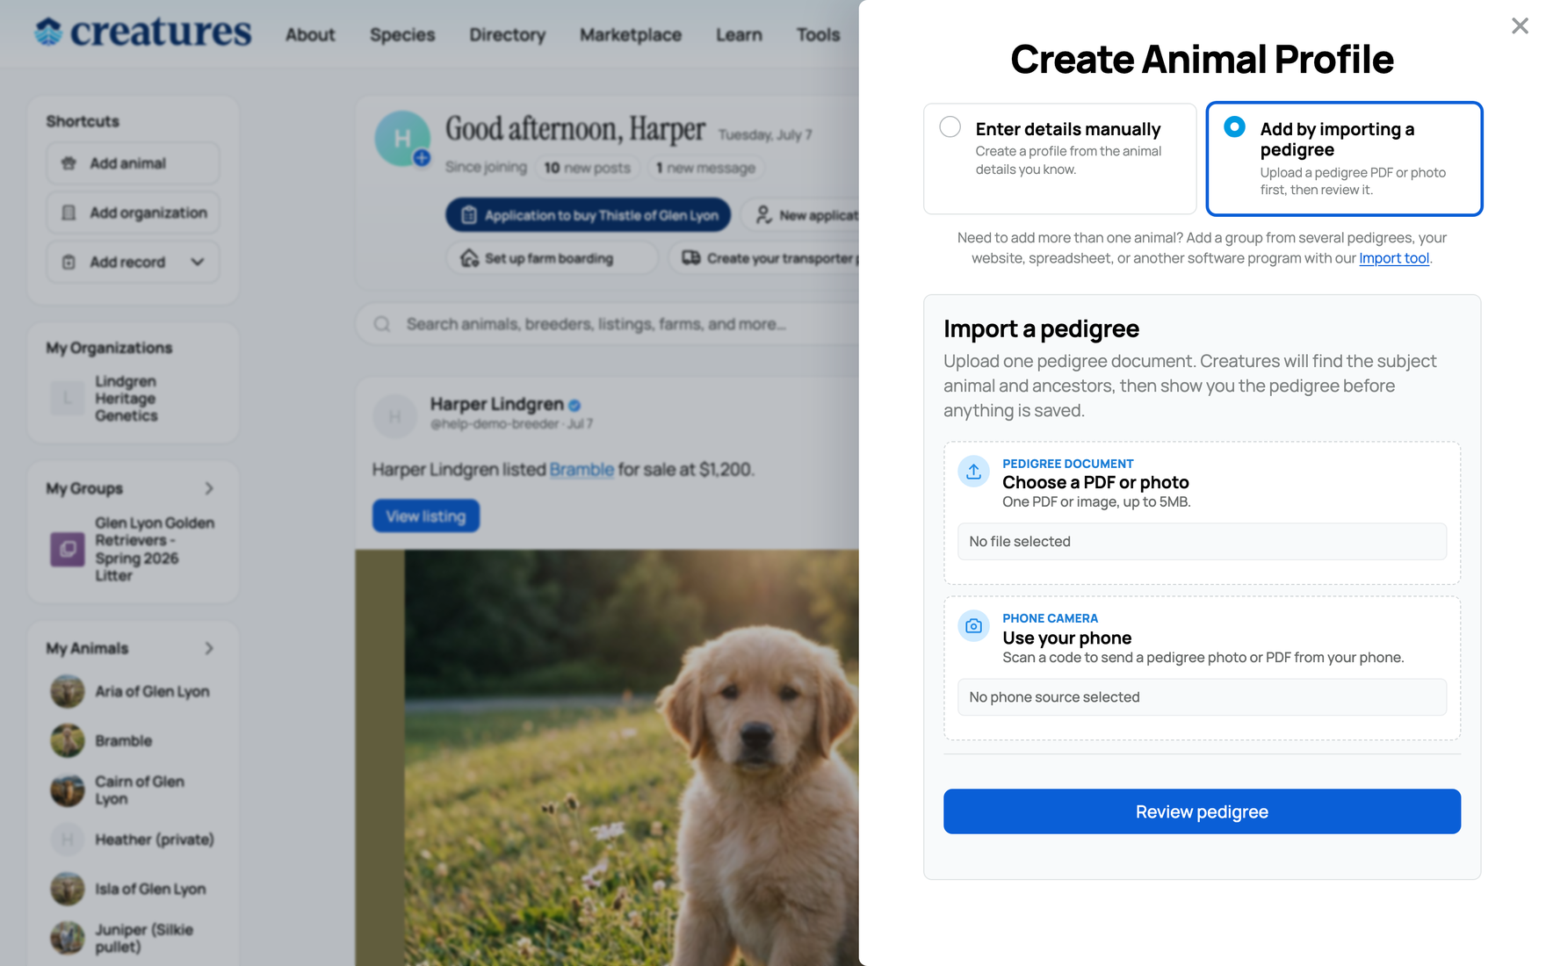Open Heather (private) animal
Image resolution: width=1546 pixels, height=966 pixels.
click(155, 840)
